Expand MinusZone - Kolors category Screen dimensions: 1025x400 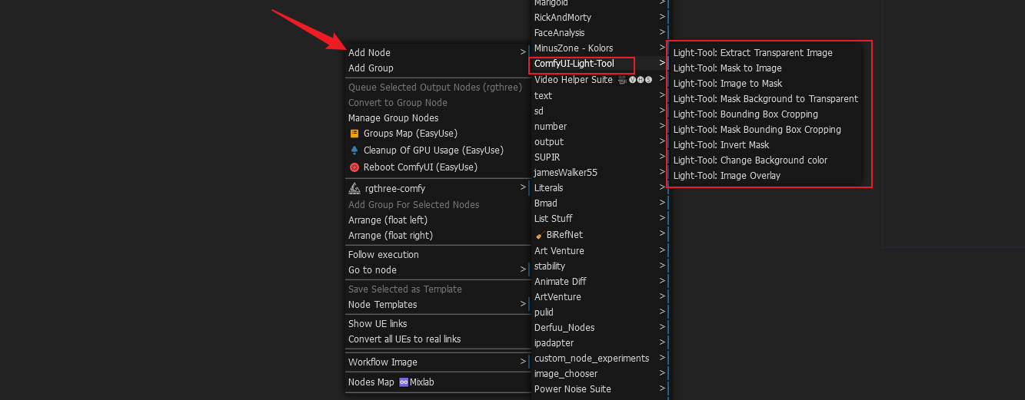pos(599,48)
